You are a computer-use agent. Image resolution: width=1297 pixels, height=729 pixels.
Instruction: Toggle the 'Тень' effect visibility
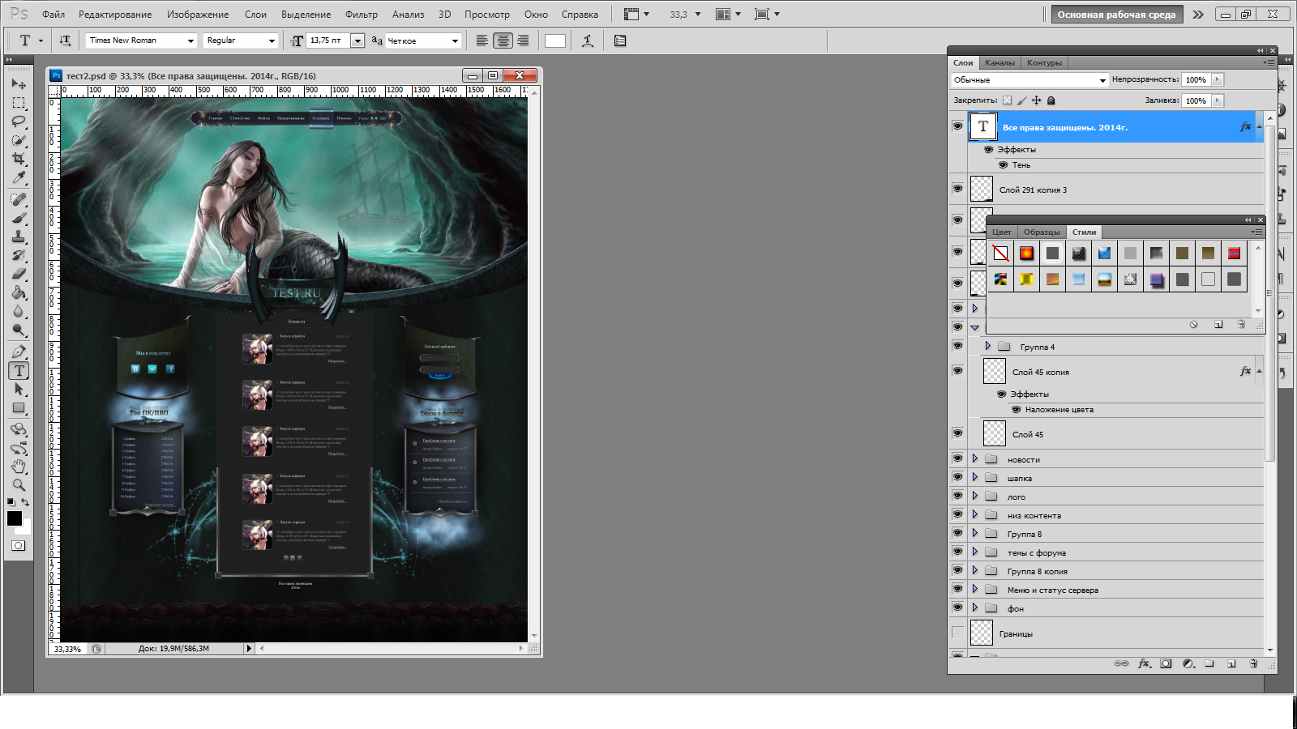(x=1003, y=164)
